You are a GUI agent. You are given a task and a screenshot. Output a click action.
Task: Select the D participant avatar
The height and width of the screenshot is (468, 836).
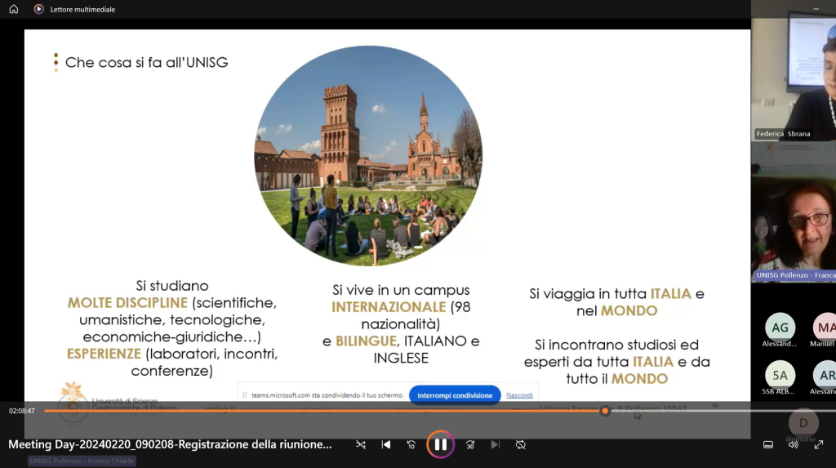pyautogui.click(x=803, y=423)
